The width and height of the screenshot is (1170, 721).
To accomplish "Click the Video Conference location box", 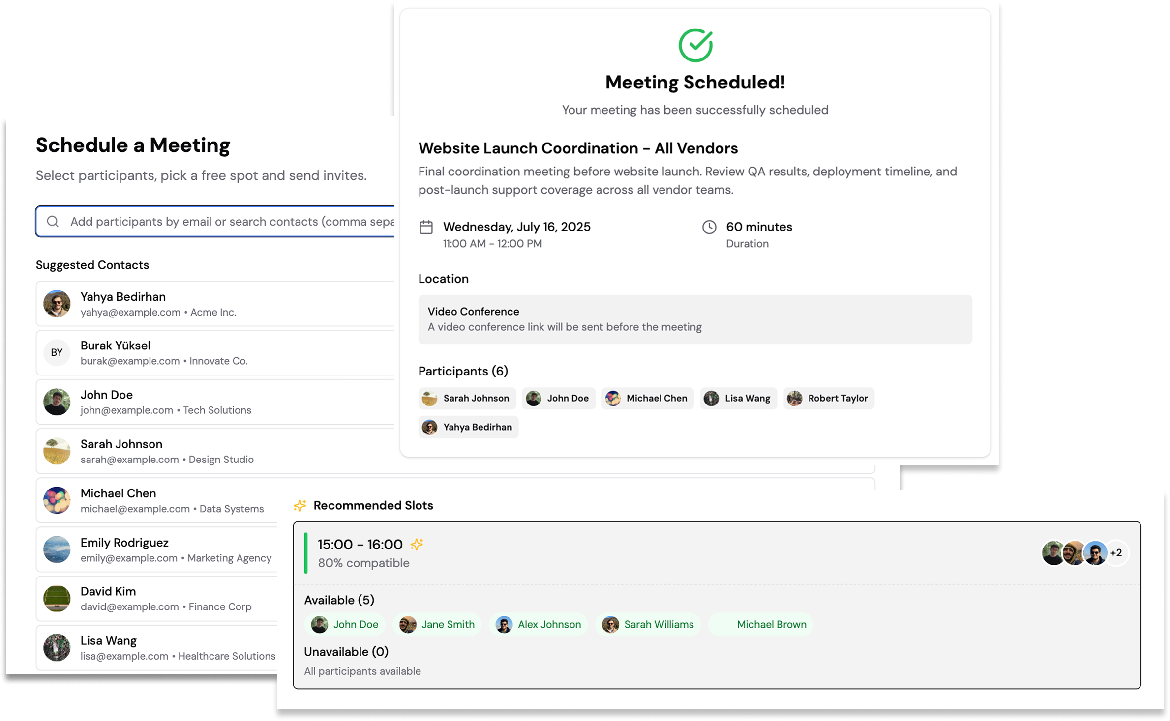I will [694, 319].
